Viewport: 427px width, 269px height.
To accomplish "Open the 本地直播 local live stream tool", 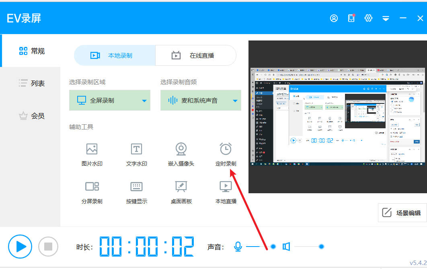I will (x=226, y=191).
